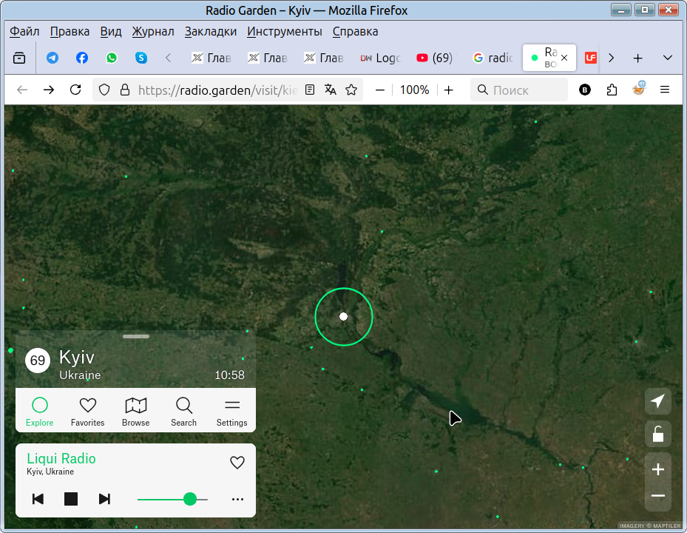This screenshot has width=687, height=533.
Task: Open a new tab with plus button
Action: (x=638, y=58)
